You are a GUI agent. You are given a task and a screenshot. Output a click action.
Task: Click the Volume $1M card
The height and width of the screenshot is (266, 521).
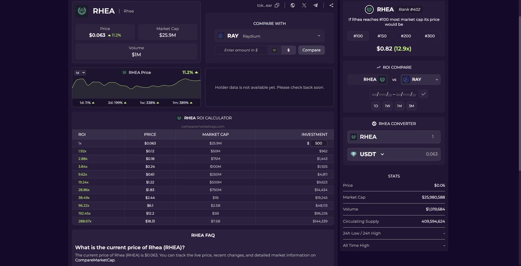point(136,52)
